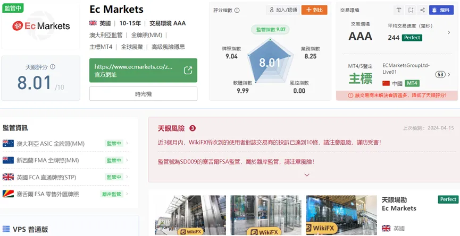Click the 風控指數 0.00 value
This screenshot has width=460, height=236.
299,91
